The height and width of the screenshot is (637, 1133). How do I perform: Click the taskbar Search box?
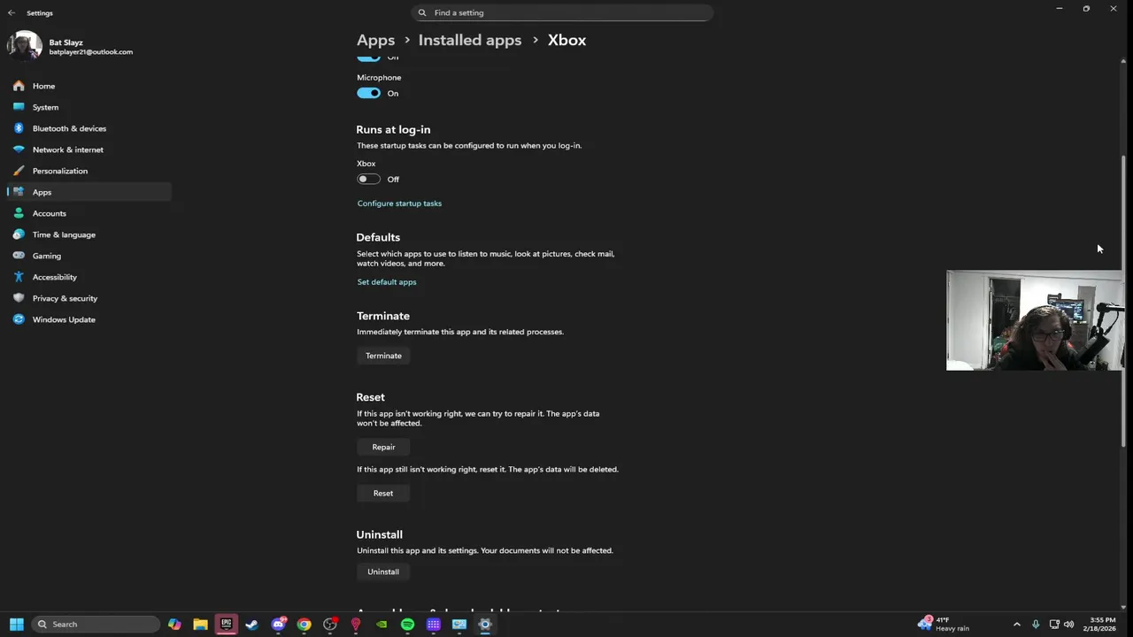(96, 624)
